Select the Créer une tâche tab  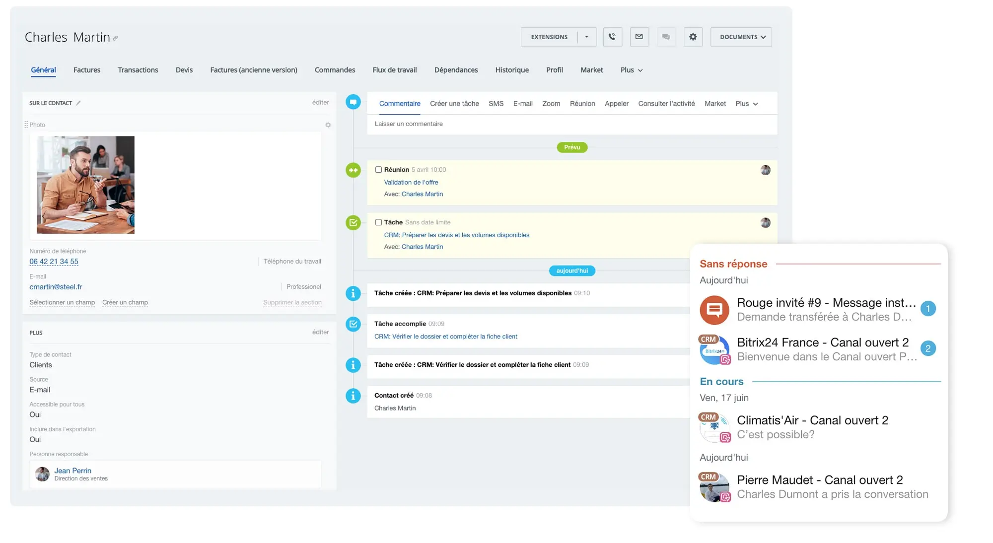[454, 104]
